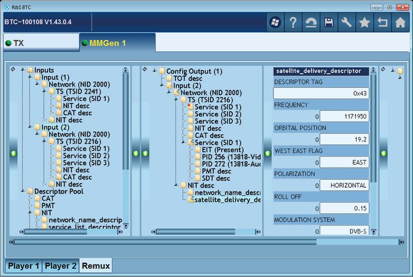Click the Inputs root folder icon

pyautogui.click(x=30, y=70)
